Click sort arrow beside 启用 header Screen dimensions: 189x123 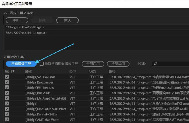[x=14, y=71]
